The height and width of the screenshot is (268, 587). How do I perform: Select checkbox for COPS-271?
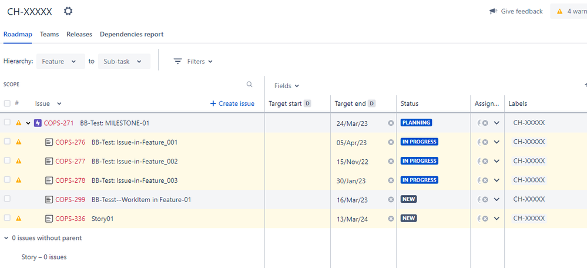click(x=7, y=122)
